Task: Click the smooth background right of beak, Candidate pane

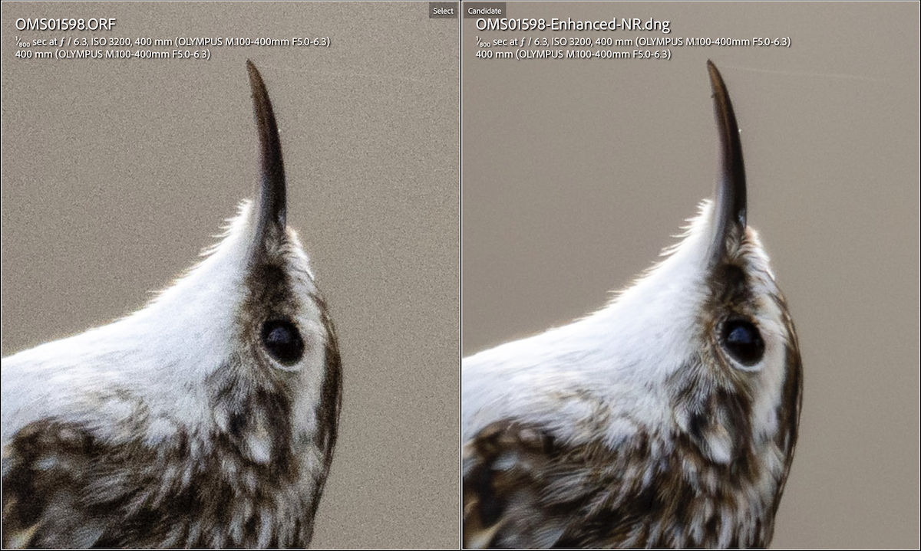Action: (x=829, y=153)
